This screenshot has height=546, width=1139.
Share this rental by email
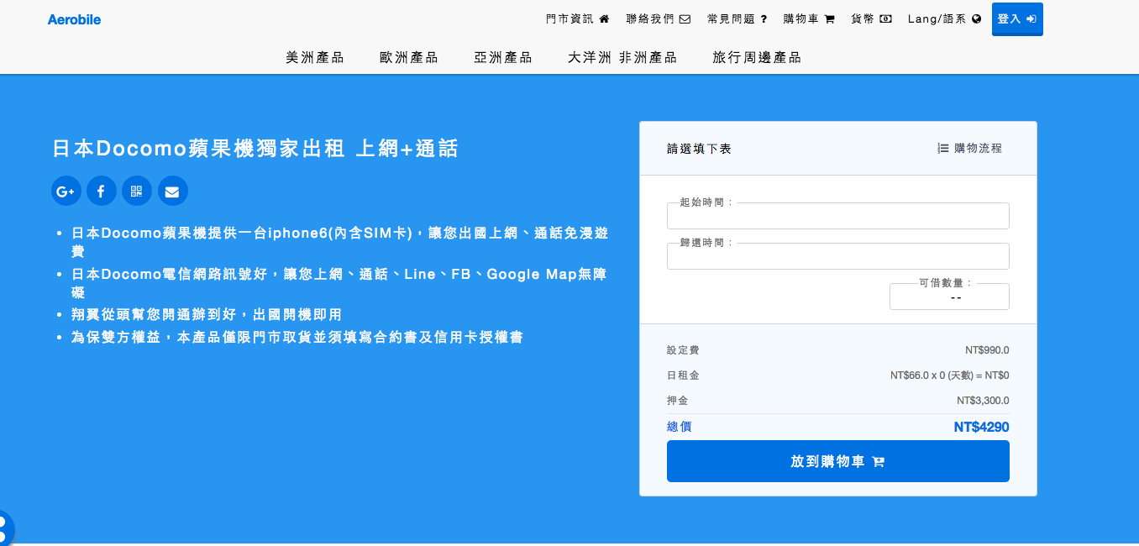pos(172,191)
